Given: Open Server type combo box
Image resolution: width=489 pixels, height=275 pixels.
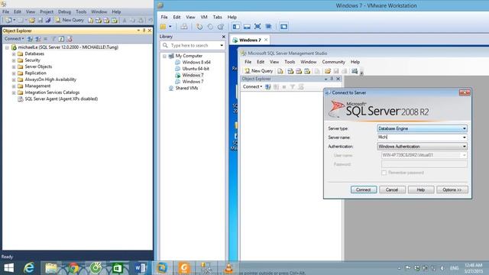Looking at the screenshot, I should [x=422, y=128].
